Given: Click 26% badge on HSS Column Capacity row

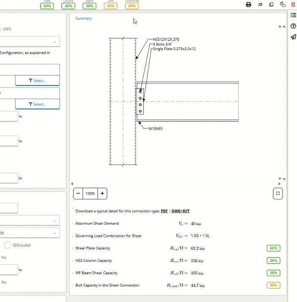Looking at the screenshot, I should 273,260.
